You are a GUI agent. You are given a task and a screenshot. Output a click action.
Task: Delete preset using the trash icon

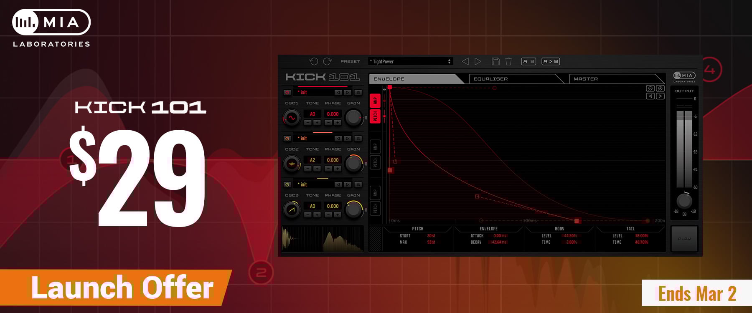point(508,61)
